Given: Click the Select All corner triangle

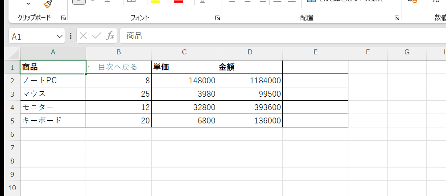Looking at the screenshot, I should coord(14,54).
